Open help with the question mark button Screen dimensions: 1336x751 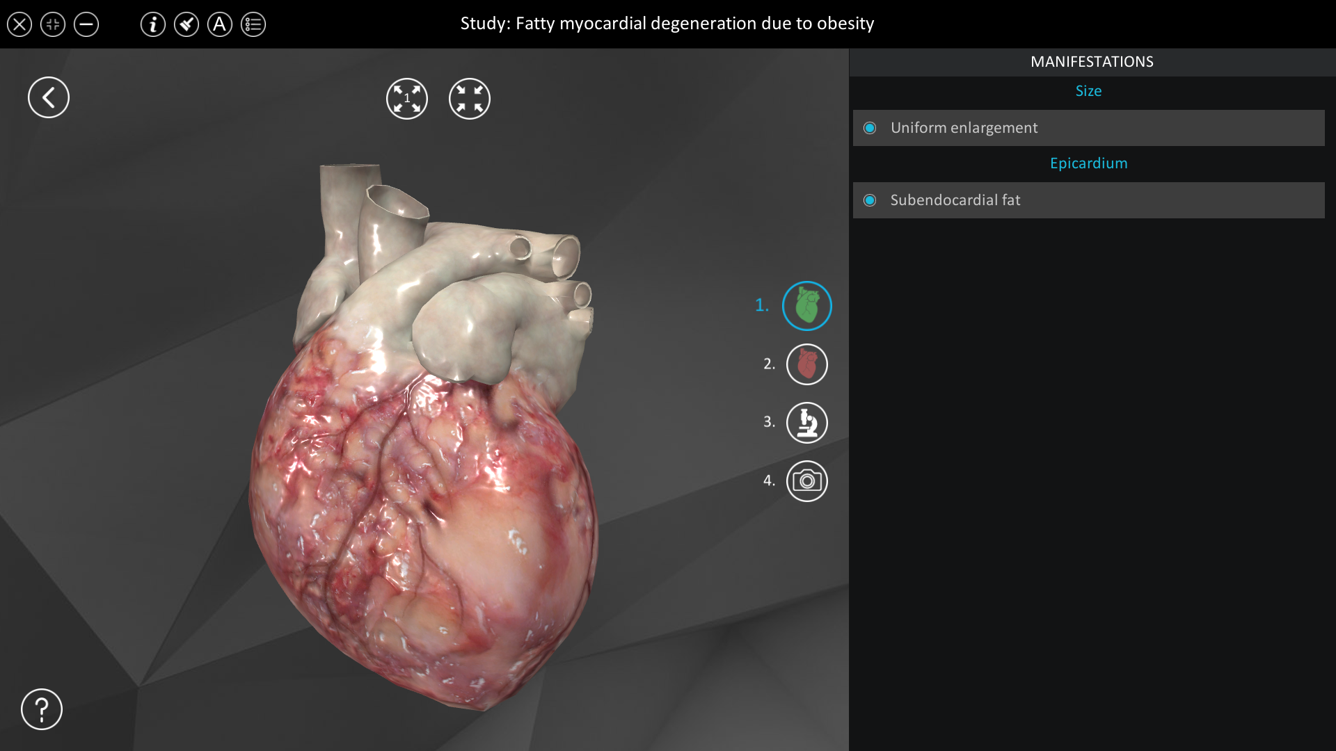(x=41, y=709)
